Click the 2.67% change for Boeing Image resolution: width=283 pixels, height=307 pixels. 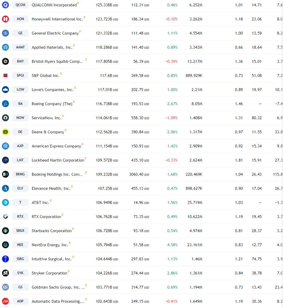[x=172, y=104]
